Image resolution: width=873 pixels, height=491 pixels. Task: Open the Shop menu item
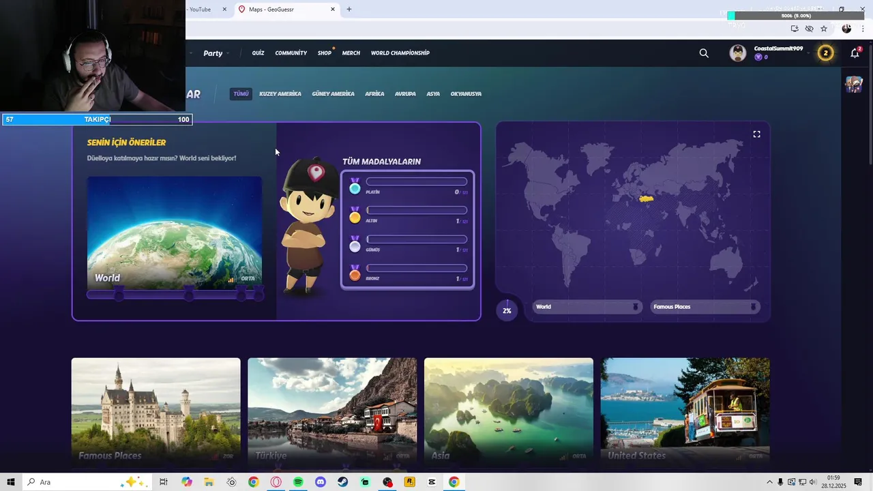(x=325, y=53)
